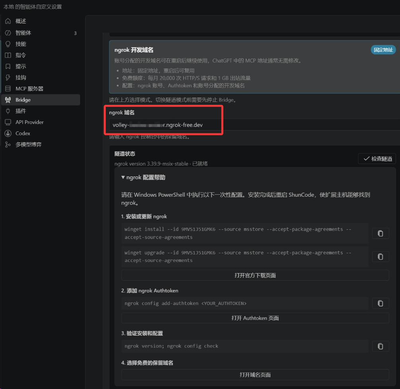400x389 pixels.
Task: Click the 本地 的智能体自定义设置 title
Action: tap(33, 7)
